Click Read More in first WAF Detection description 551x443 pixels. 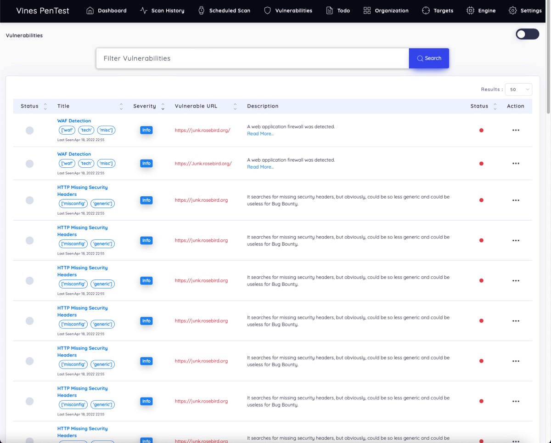tap(260, 134)
